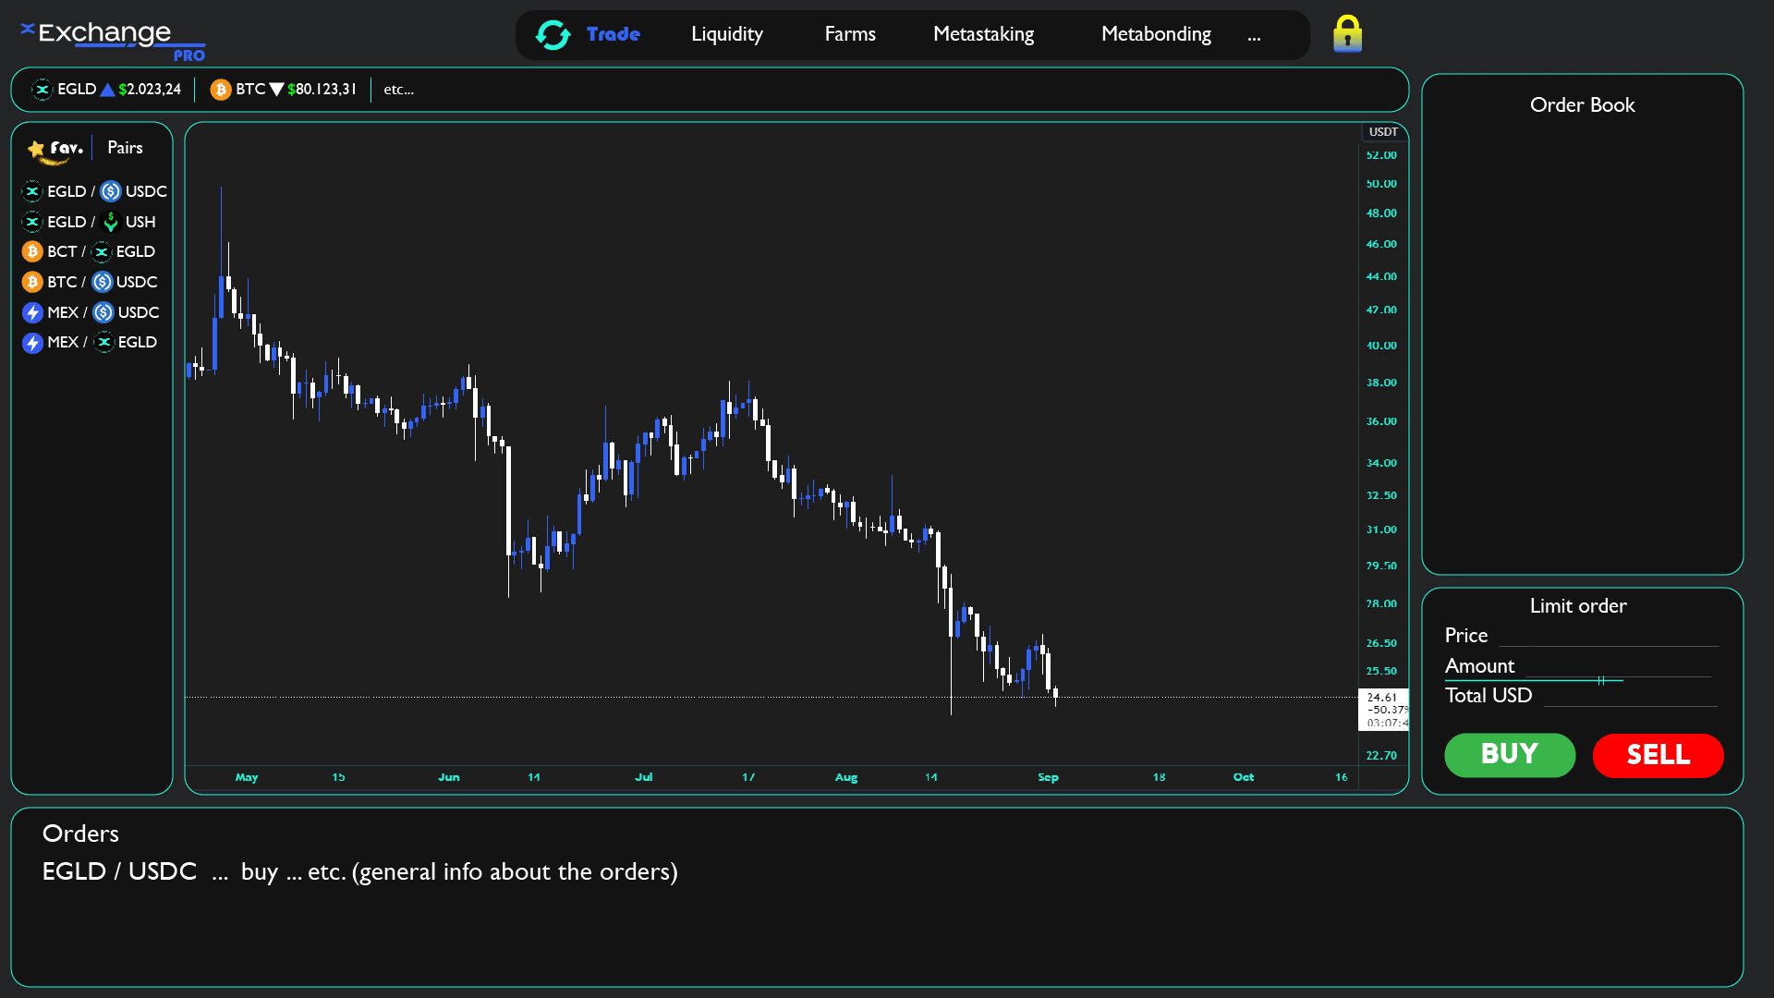Click the BTC ticker bitcoin icon
The image size is (1774, 998).
tap(220, 90)
